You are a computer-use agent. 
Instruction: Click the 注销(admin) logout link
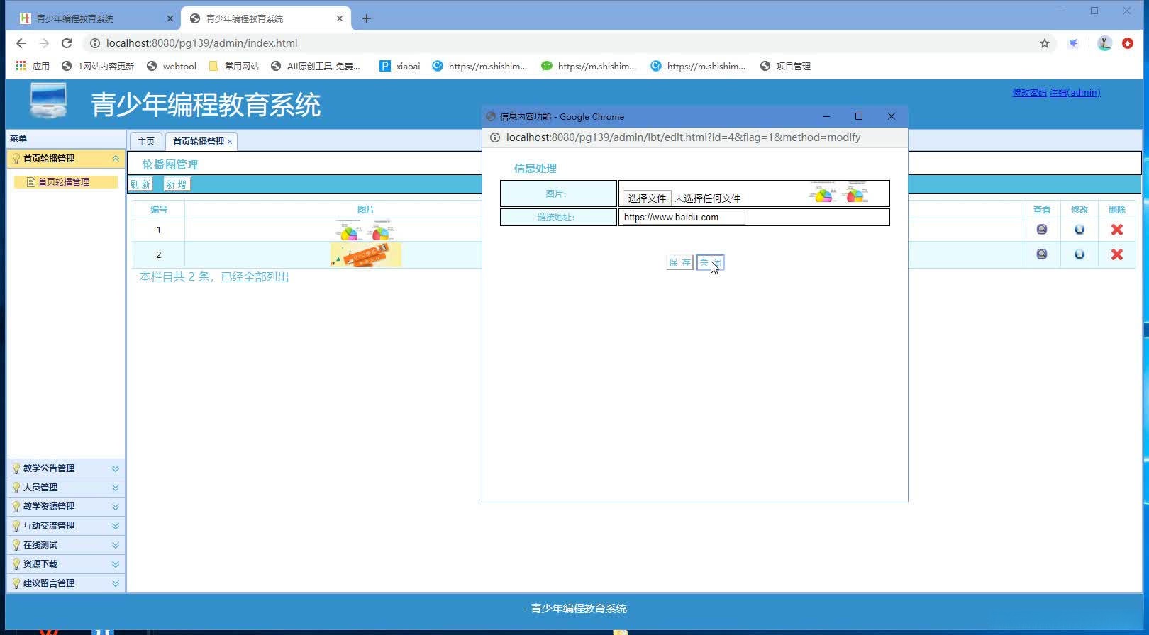tap(1075, 93)
